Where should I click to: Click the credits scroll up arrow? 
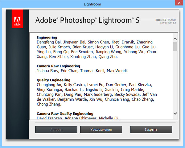(x=175, y=39)
